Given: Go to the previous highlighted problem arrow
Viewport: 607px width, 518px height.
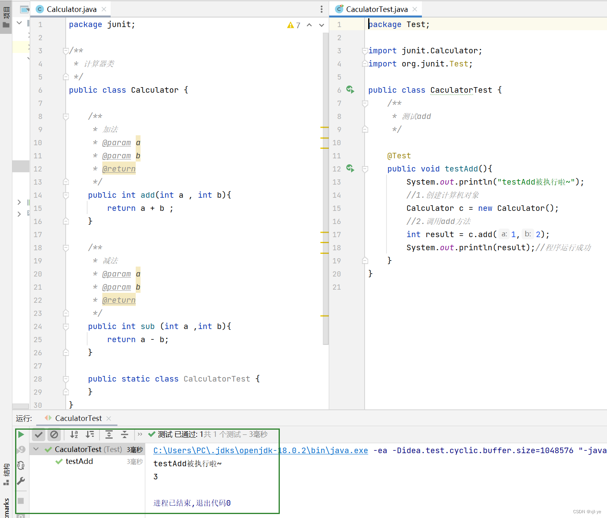Looking at the screenshot, I should (309, 25).
